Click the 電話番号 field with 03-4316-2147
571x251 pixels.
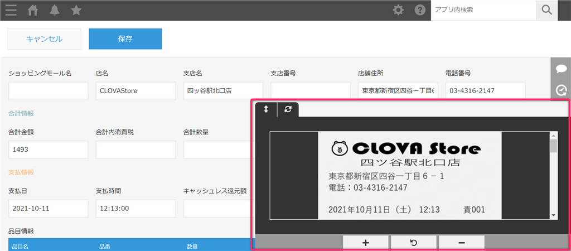point(486,91)
